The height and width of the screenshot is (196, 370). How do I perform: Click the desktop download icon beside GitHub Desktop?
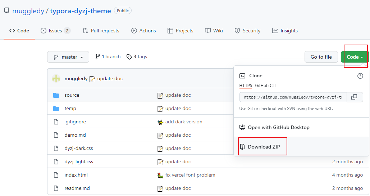pyautogui.click(x=242, y=128)
